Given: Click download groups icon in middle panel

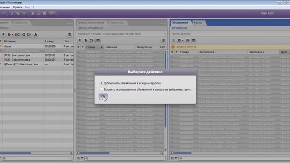Looking at the screenshot, I should [x=80, y=40].
